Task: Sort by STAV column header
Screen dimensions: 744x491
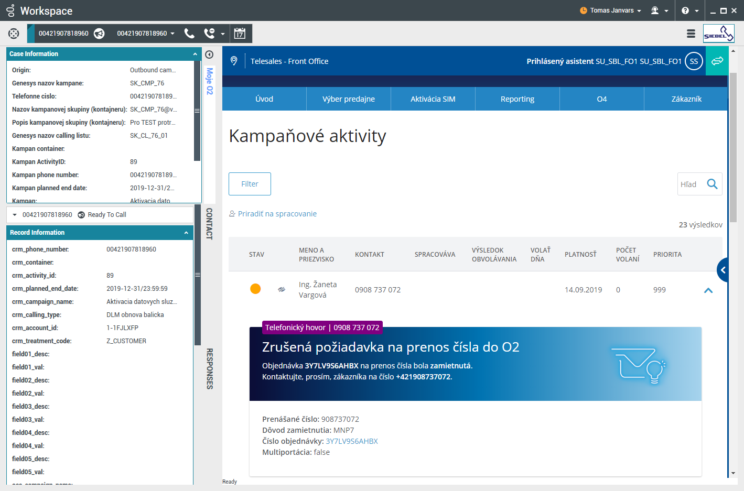Action: [x=256, y=255]
